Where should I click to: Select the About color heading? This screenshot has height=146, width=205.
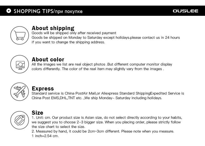[x=48, y=59]
